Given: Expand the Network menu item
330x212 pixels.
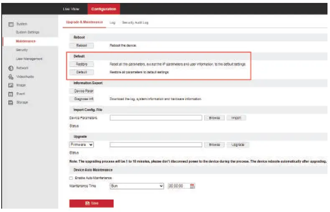Looking at the screenshot, I should (22, 68).
